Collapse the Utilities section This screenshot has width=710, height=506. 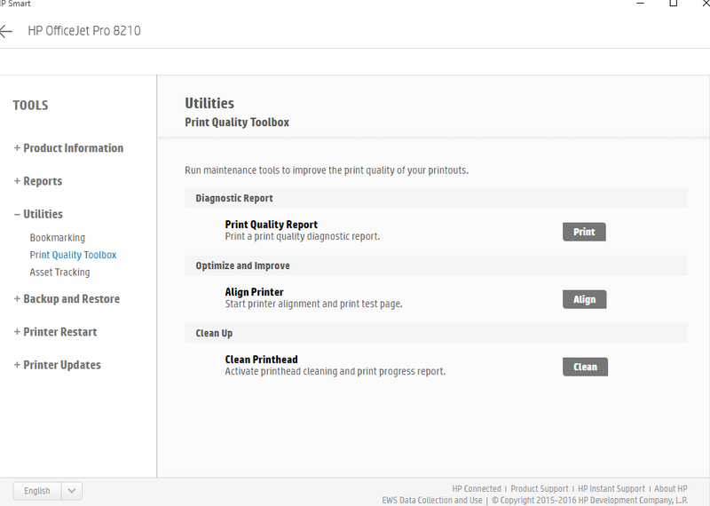[38, 214]
